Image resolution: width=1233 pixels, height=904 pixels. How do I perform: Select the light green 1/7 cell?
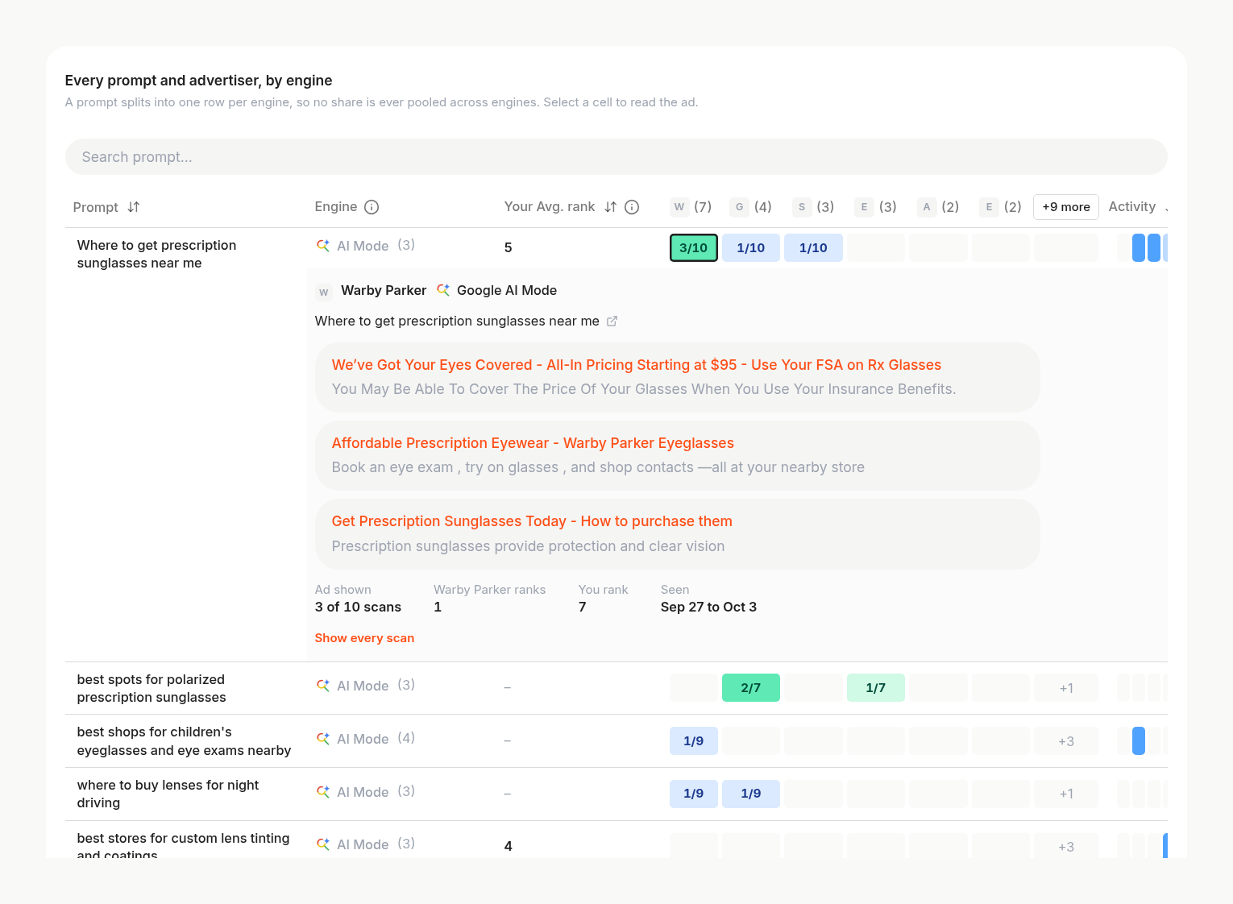[x=876, y=688]
